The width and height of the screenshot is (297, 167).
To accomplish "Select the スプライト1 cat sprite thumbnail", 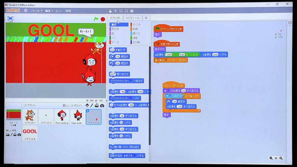I will 30,117.
